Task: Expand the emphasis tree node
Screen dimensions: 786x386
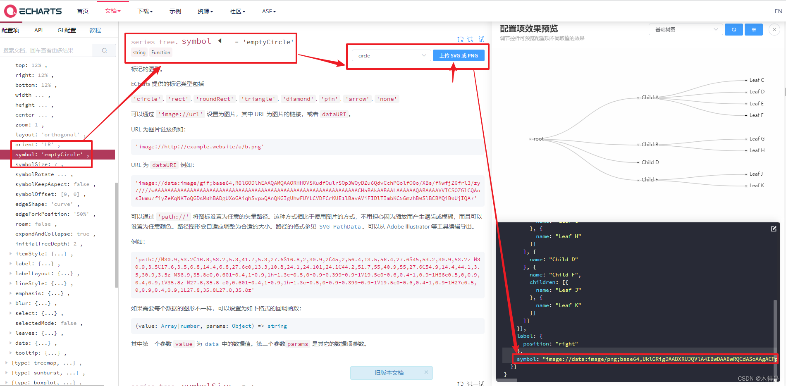Action: 10,293
